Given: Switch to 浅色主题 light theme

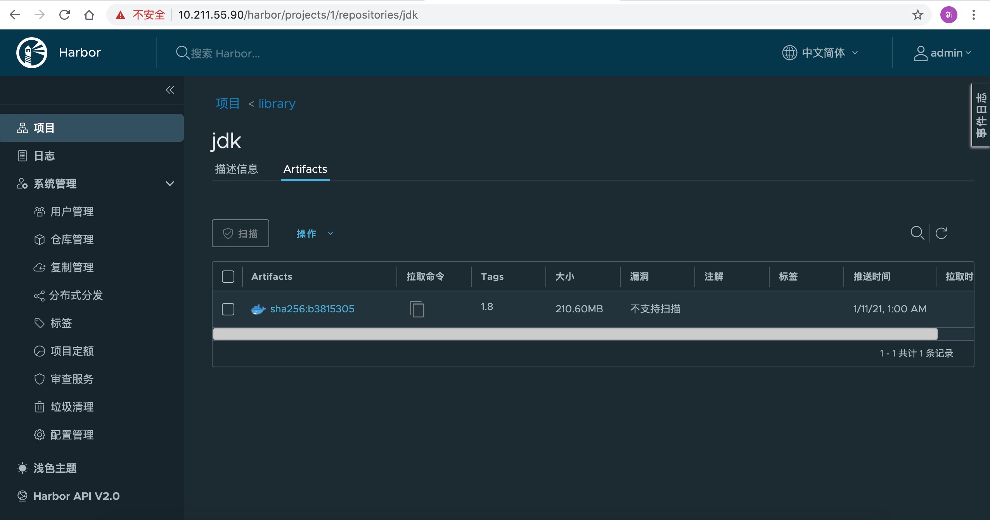Looking at the screenshot, I should (47, 468).
